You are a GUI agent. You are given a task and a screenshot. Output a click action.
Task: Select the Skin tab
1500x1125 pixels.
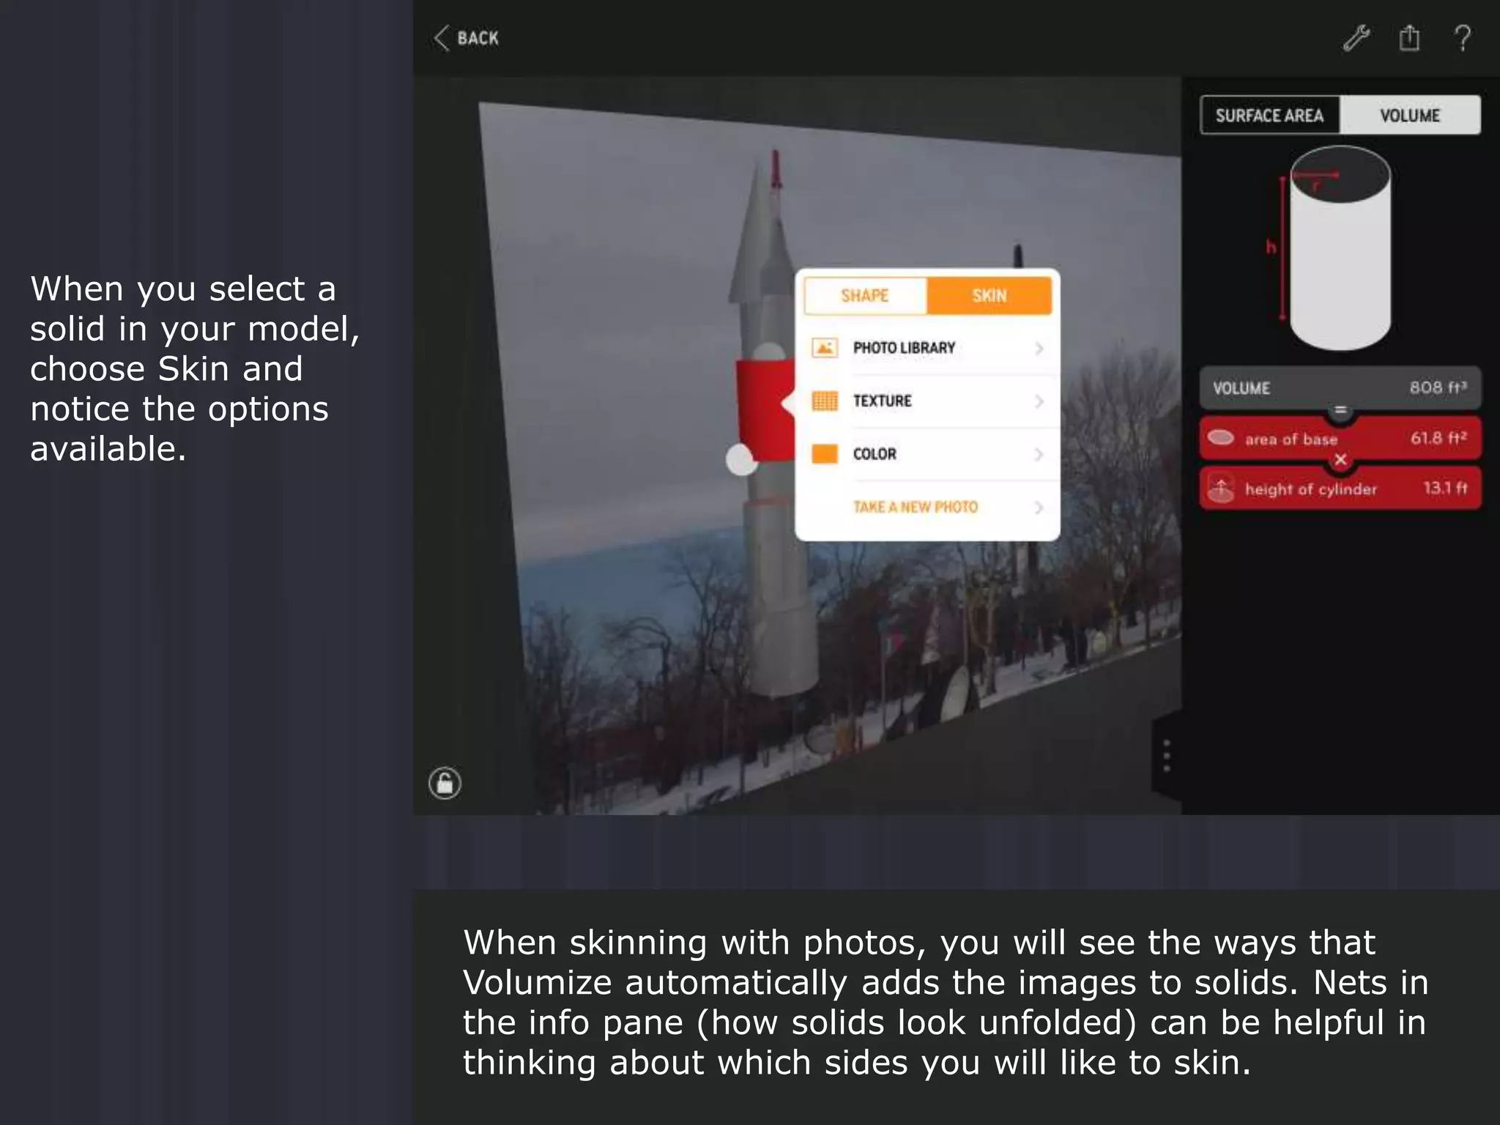[x=989, y=296]
